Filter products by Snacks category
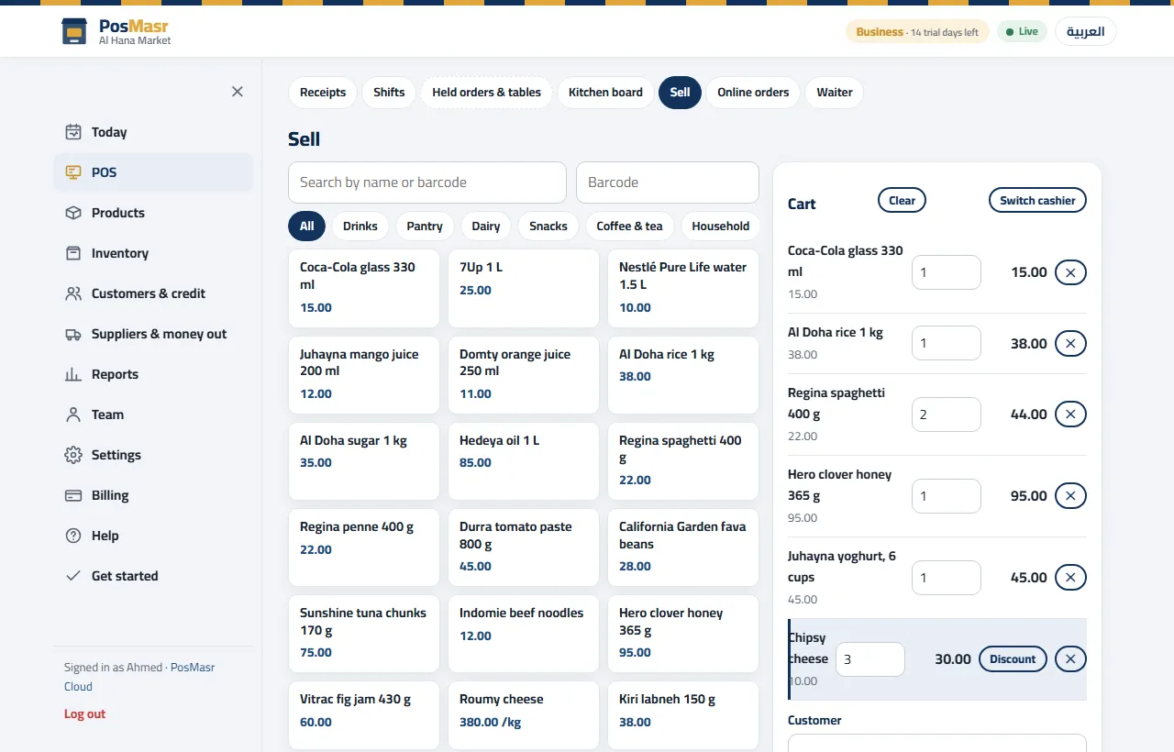Screen dimensions: 1174x752 [x=548, y=226]
